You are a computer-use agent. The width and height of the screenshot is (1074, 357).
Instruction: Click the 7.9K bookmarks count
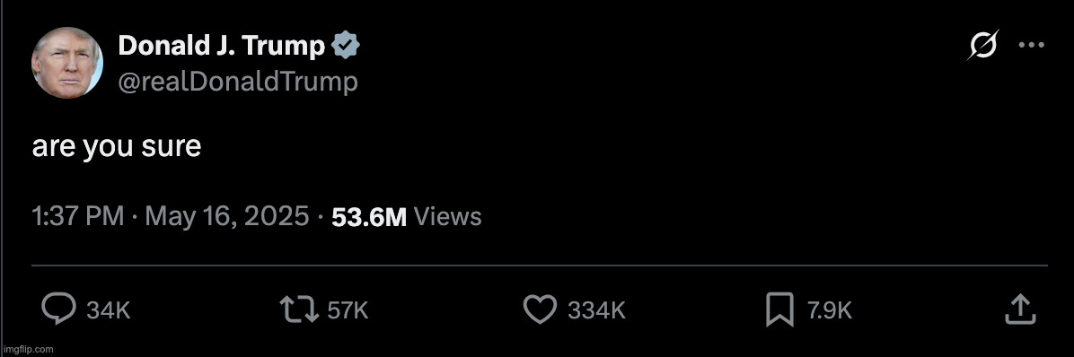coord(829,311)
